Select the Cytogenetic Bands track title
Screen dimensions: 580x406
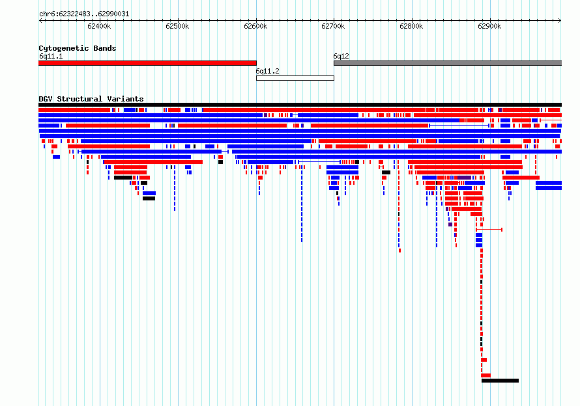(78, 48)
